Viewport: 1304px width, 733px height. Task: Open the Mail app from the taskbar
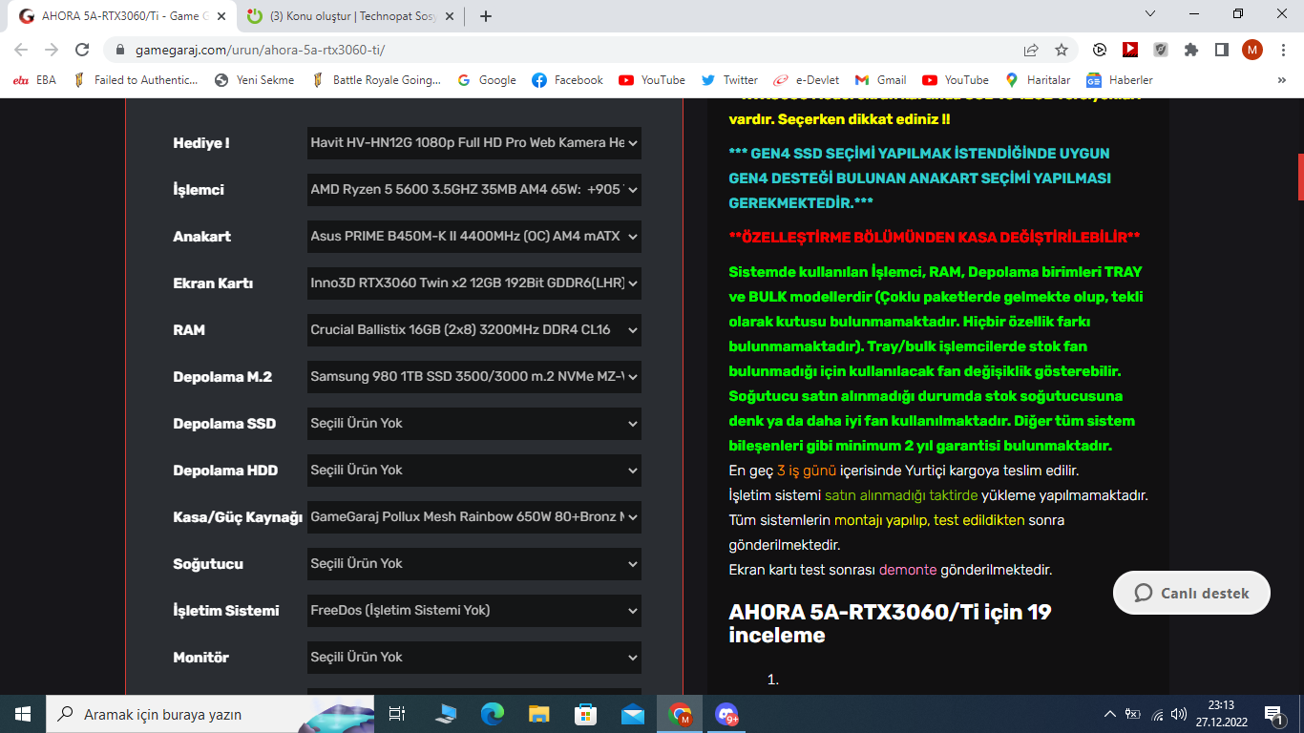click(633, 714)
